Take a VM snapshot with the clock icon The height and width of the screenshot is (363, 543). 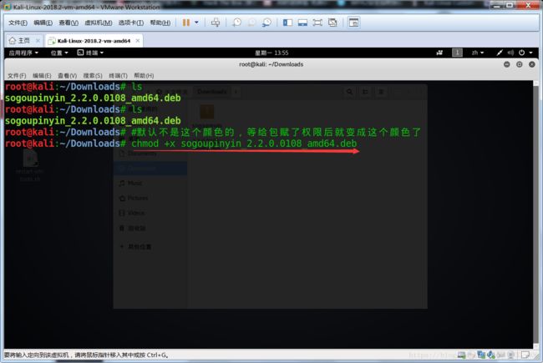coord(236,23)
